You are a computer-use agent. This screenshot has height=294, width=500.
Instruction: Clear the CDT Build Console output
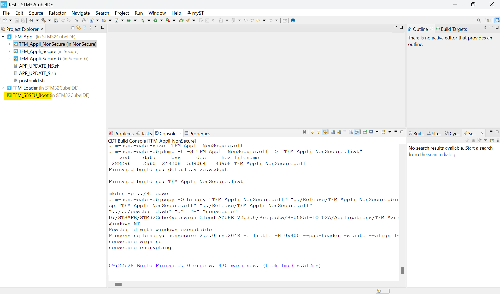point(351,132)
